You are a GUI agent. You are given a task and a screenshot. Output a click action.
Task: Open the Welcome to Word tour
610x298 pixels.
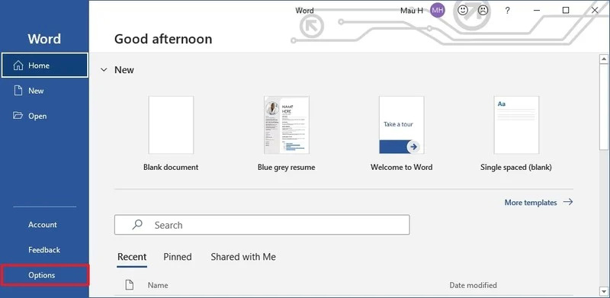pyautogui.click(x=402, y=133)
